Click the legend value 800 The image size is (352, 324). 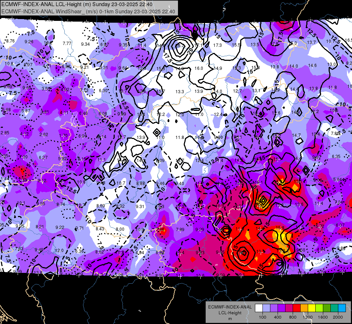click(x=293, y=317)
